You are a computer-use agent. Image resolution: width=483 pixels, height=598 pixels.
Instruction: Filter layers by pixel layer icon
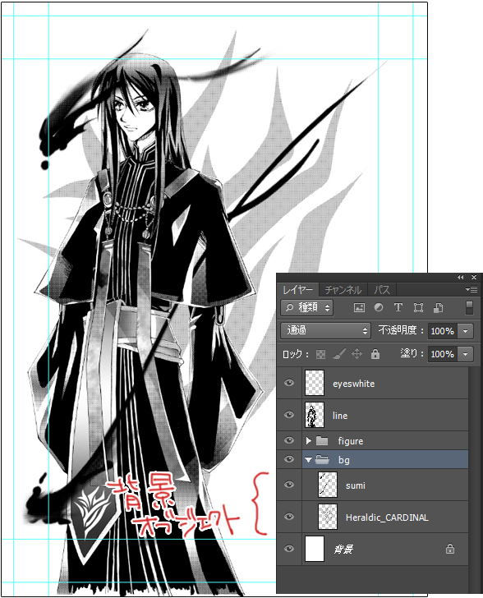pos(359,308)
